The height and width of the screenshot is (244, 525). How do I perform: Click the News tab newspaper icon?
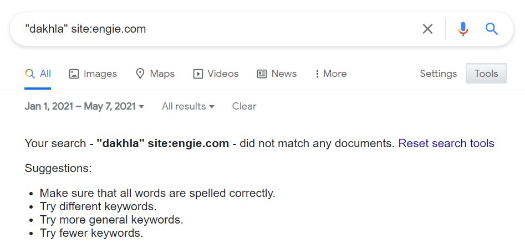[x=262, y=74]
